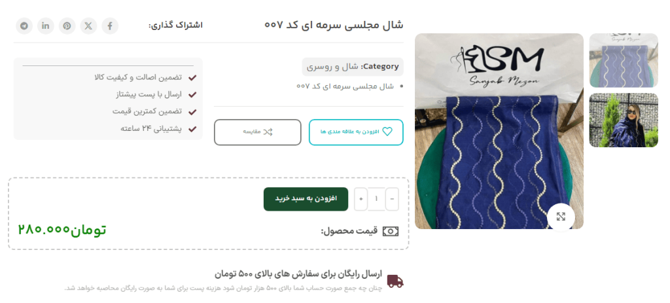Click the quantity input field
This screenshot has width=670, height=303.
click(376, 199)
